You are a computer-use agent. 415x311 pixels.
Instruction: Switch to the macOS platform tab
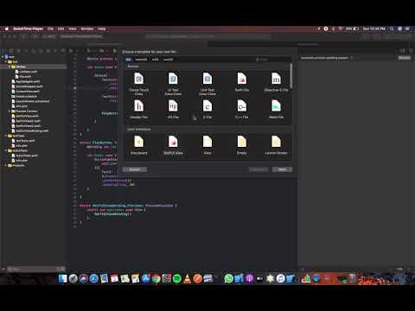pyautogui.click(x=168, y=60)
